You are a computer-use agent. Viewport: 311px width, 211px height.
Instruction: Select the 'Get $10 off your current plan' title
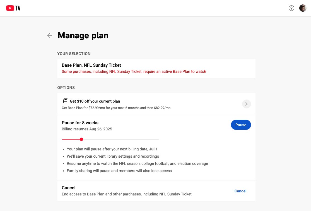tap(95, 101)
